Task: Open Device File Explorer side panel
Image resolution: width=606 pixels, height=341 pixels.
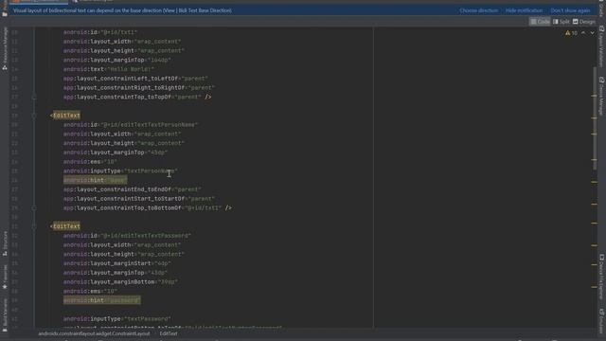Action: point(601,277)
